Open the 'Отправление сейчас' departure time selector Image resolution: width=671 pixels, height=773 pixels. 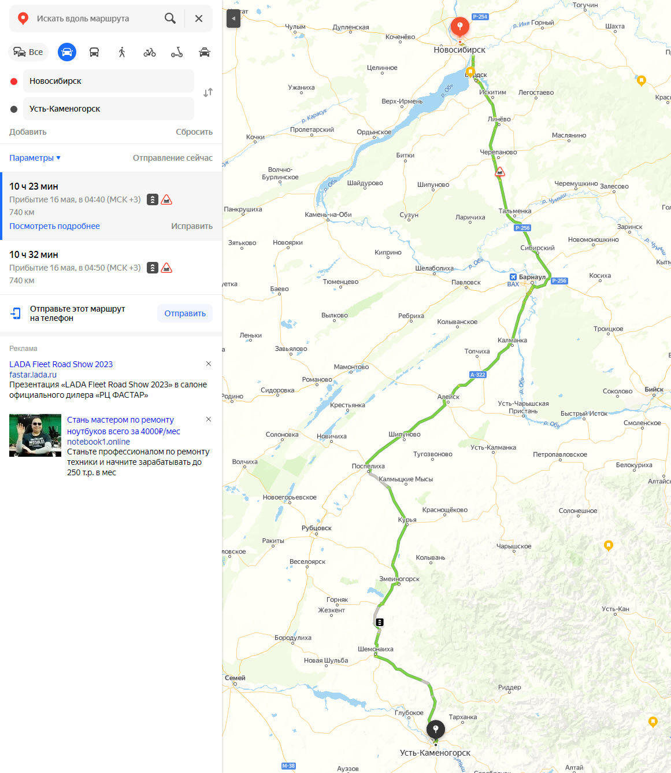click(173, 158)
